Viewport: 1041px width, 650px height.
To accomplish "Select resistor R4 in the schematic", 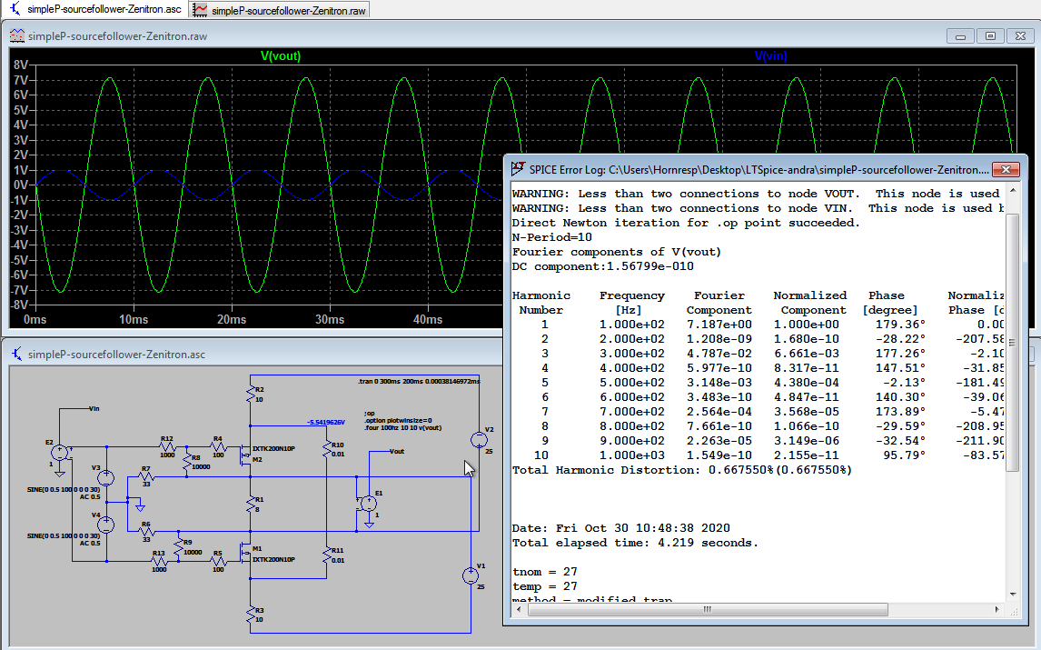I will [x=218, y=447].
